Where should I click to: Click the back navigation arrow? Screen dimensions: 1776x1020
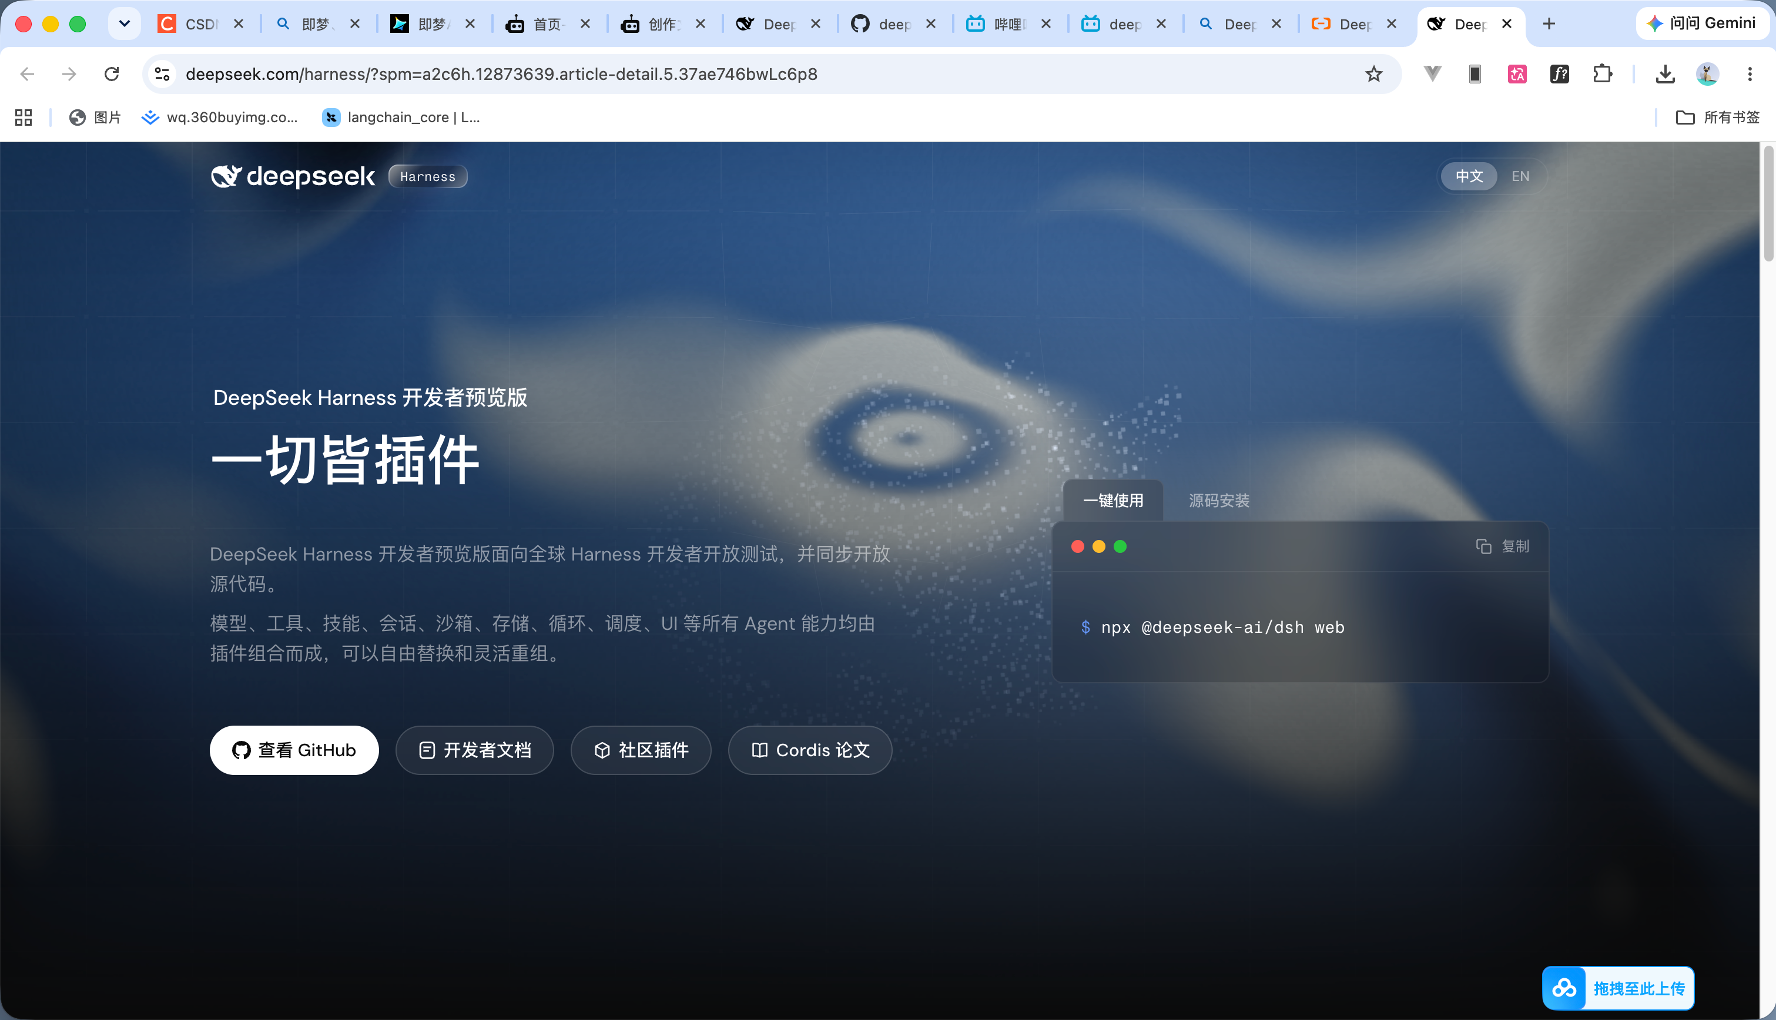(27, 73)
